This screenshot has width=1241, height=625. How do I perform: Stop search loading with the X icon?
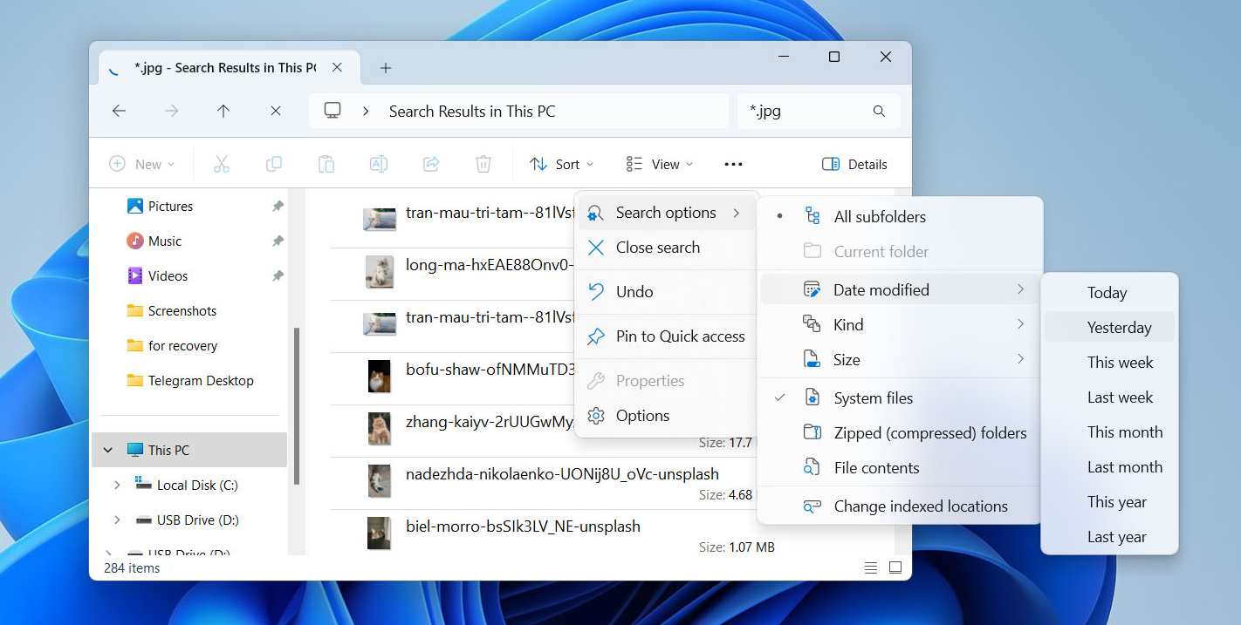tap(275, 111)
